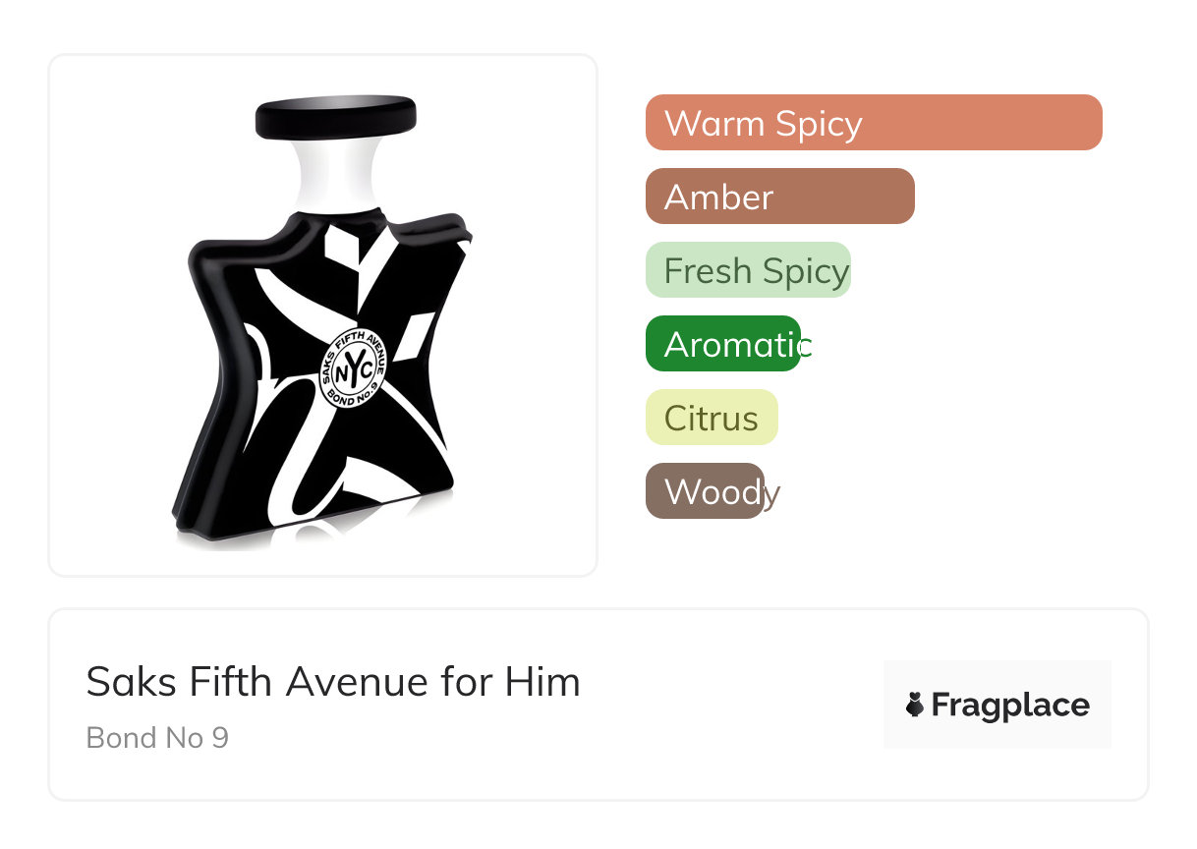Image resolution: width=1197 pixels, height=849 pixels.
Task: Click the black bottle cap
Action: [336, 117]
